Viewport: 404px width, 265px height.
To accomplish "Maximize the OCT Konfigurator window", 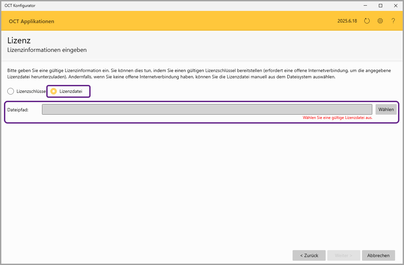I will click(x=381, y=6).
